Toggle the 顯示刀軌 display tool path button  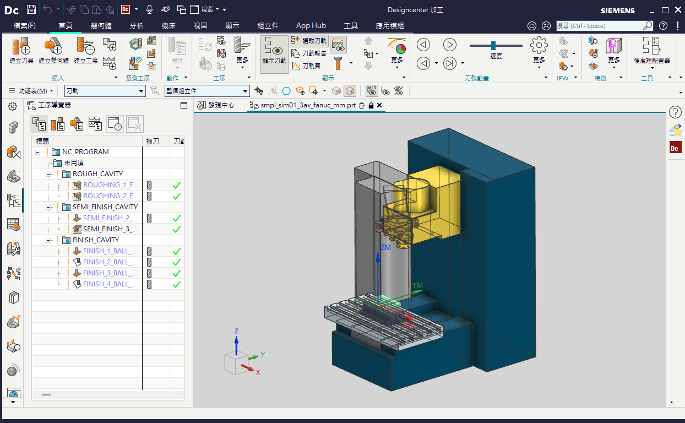pos(274,51)
